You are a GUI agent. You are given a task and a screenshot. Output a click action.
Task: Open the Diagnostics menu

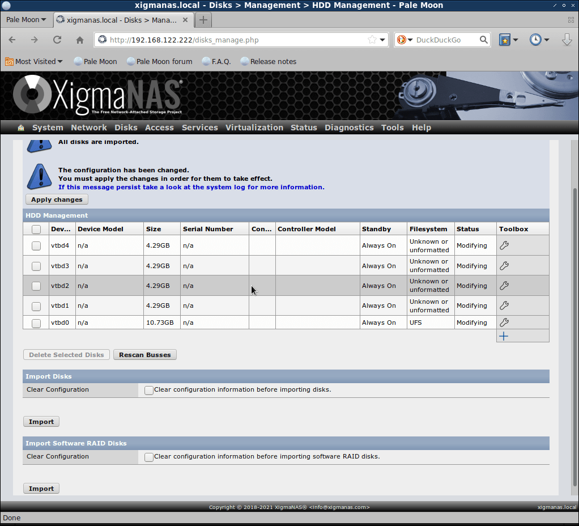[349, 128]
